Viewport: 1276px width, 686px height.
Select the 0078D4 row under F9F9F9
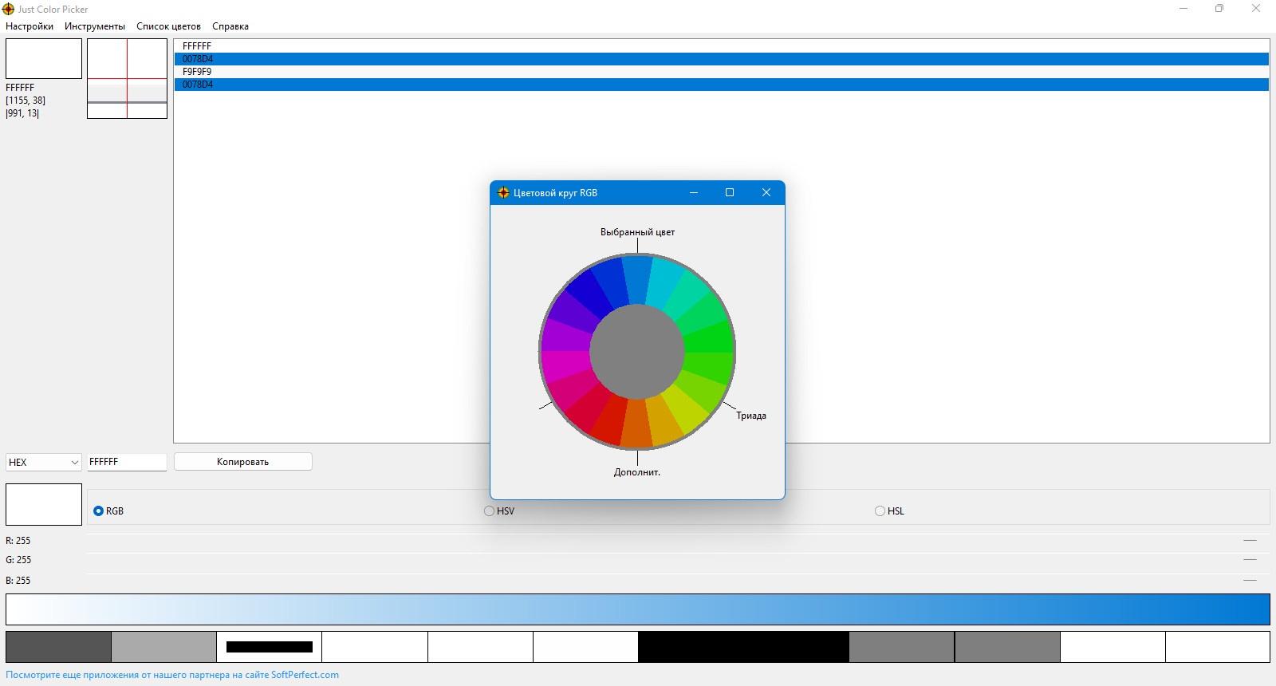[x=722, y=85]
